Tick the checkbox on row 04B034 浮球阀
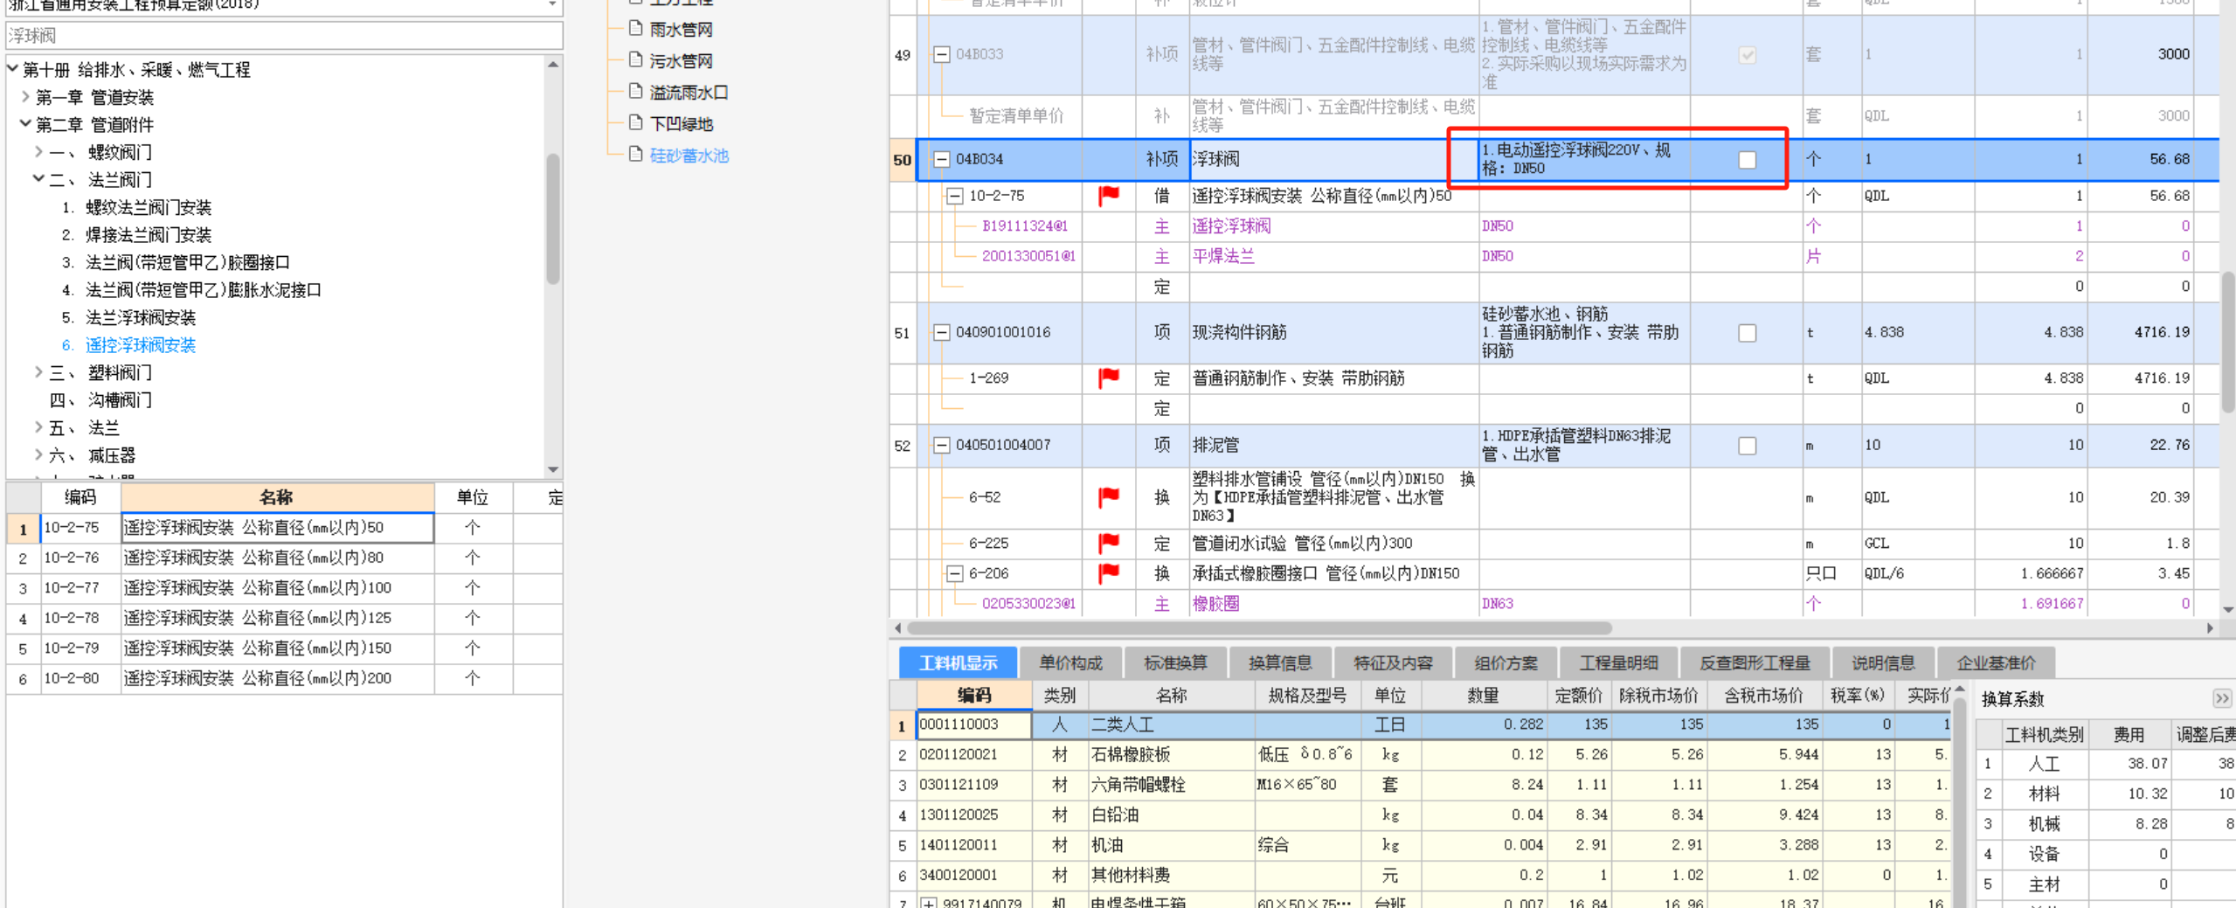 (x=1747, y=160)
